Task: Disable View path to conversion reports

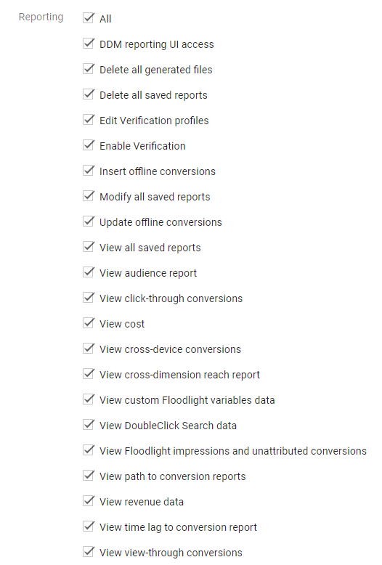Action: (89, 475)
